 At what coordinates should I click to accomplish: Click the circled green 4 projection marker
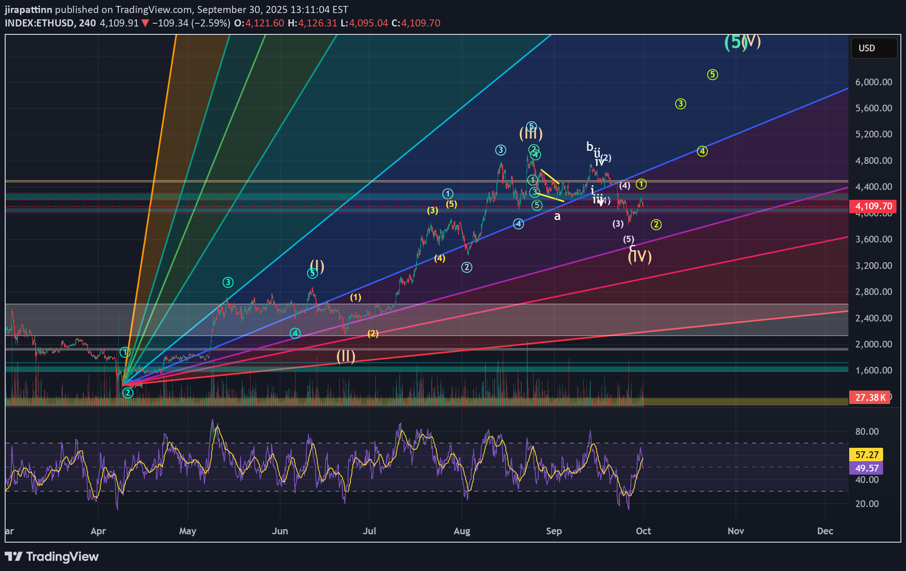tap(702, 151)
